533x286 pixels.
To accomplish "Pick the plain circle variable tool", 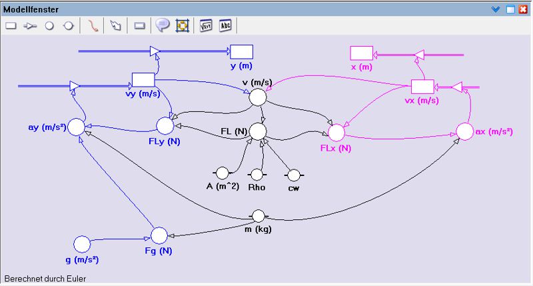I will 49,25.
